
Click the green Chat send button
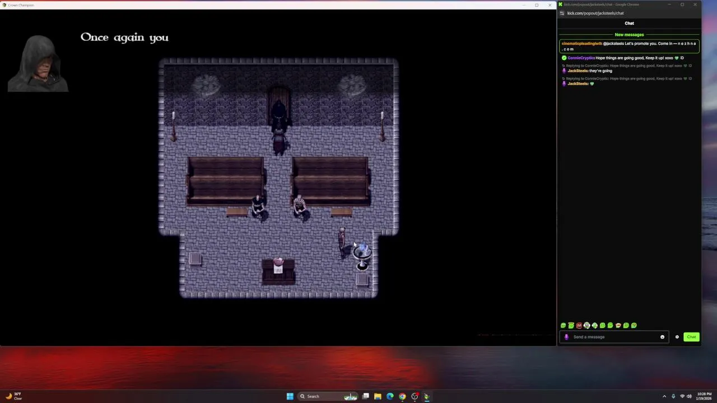(x=691, y=337)
